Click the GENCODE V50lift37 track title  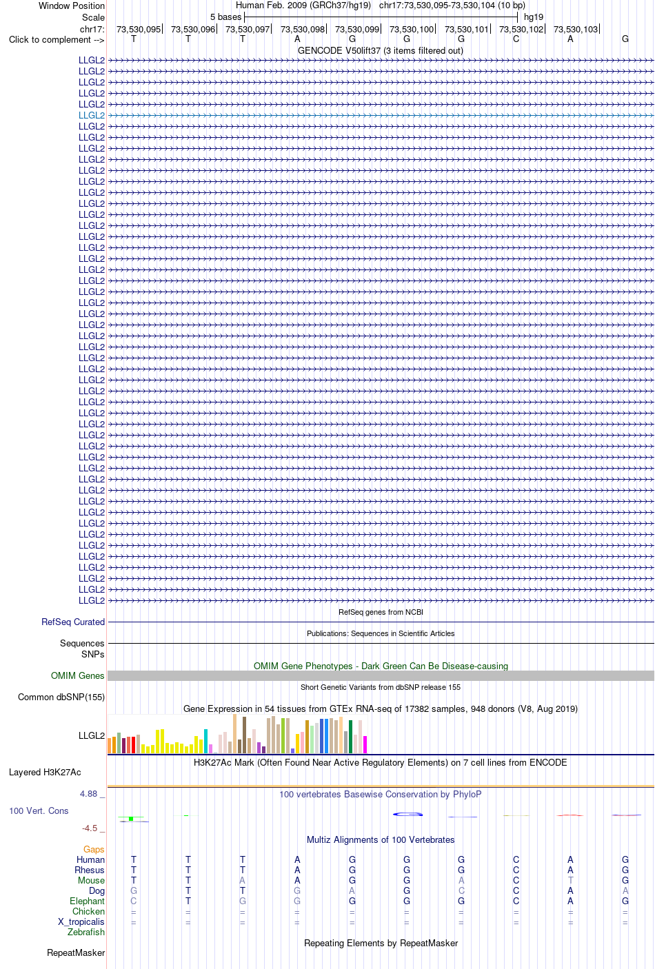coord(381,50)
